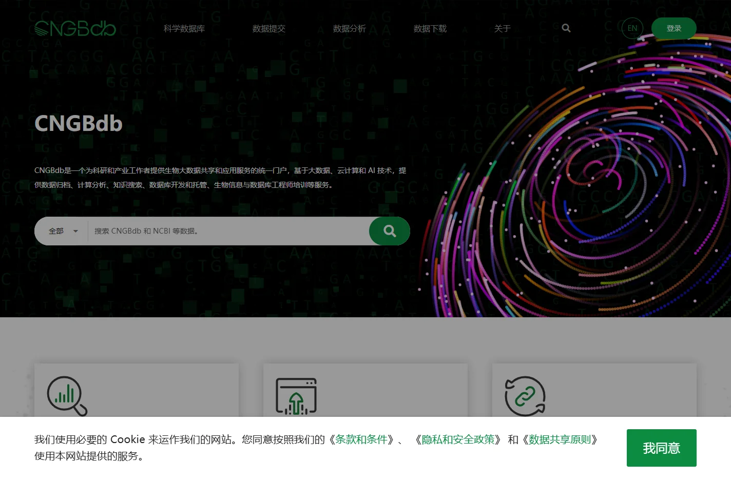
Task: Open the 条款和条件 link
Action: pos(361,439)
